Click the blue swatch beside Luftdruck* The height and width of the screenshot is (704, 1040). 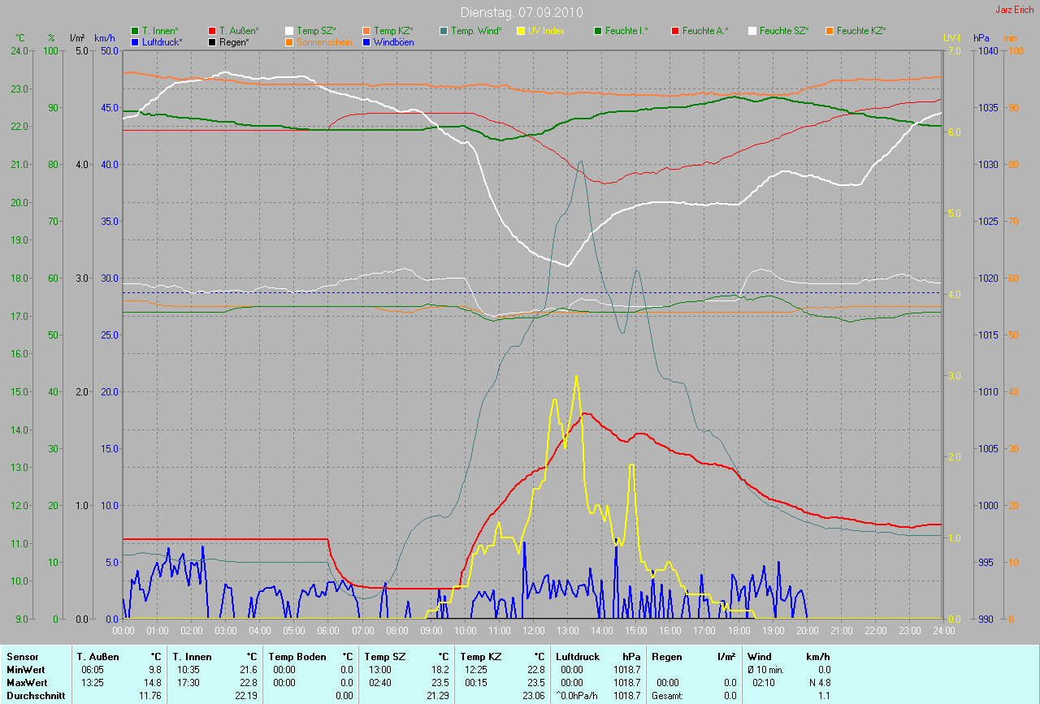135,41
